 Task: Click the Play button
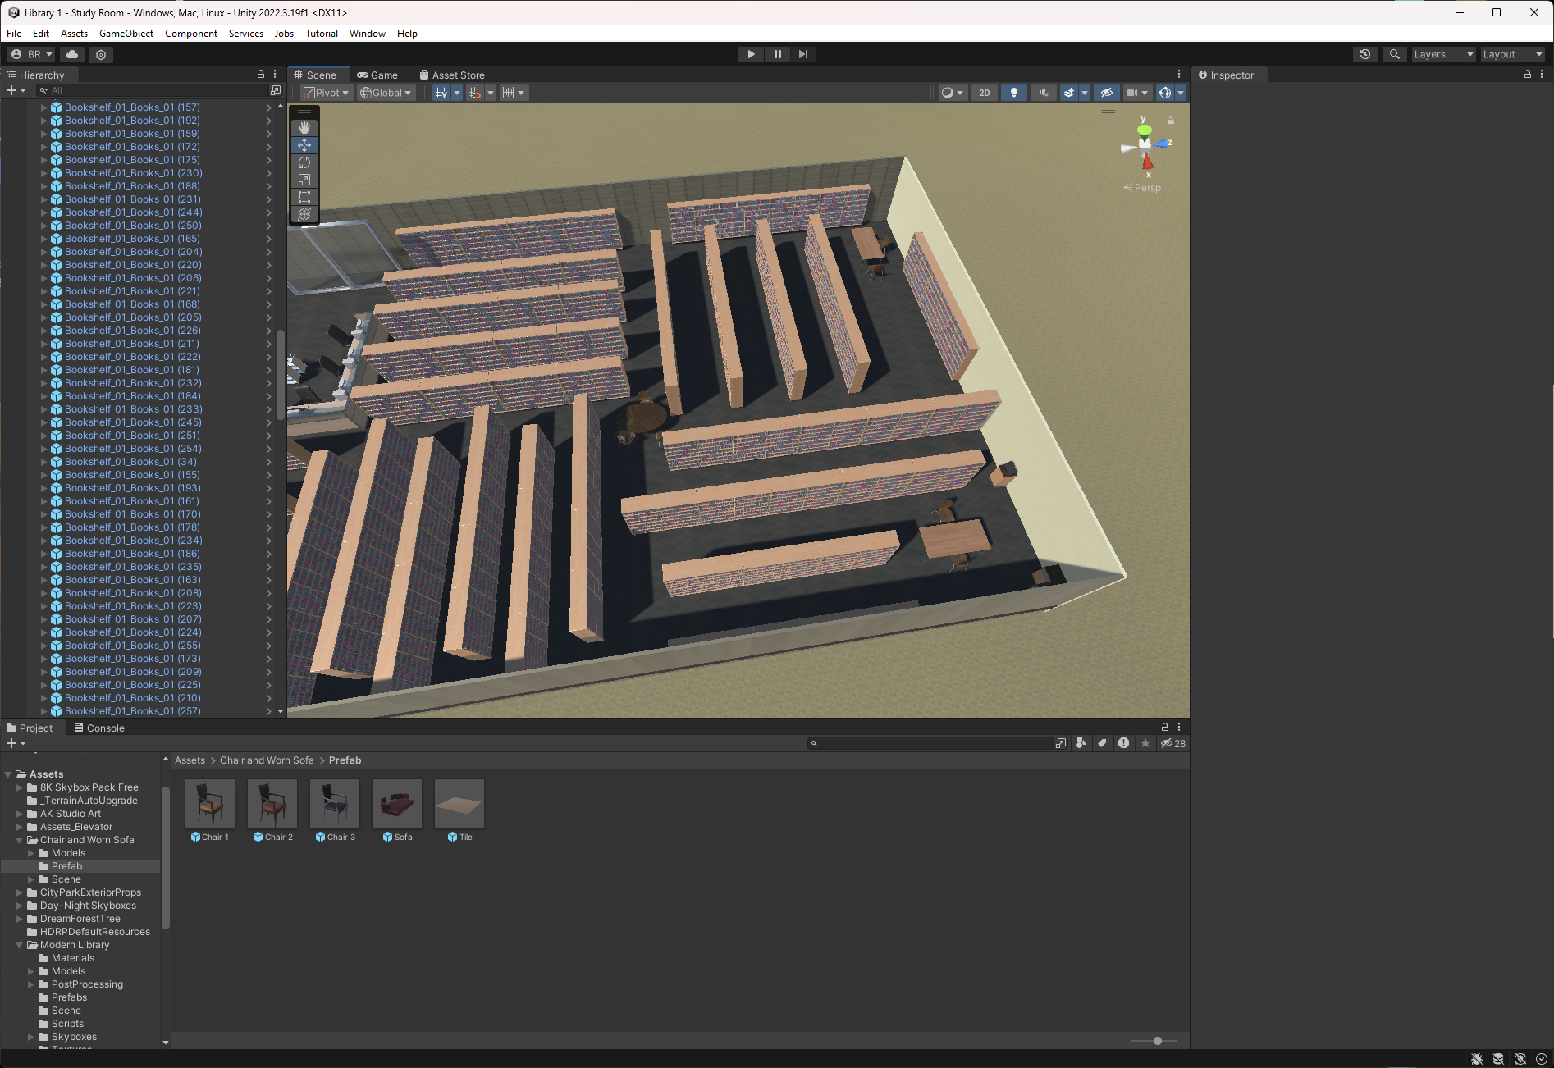751,54
